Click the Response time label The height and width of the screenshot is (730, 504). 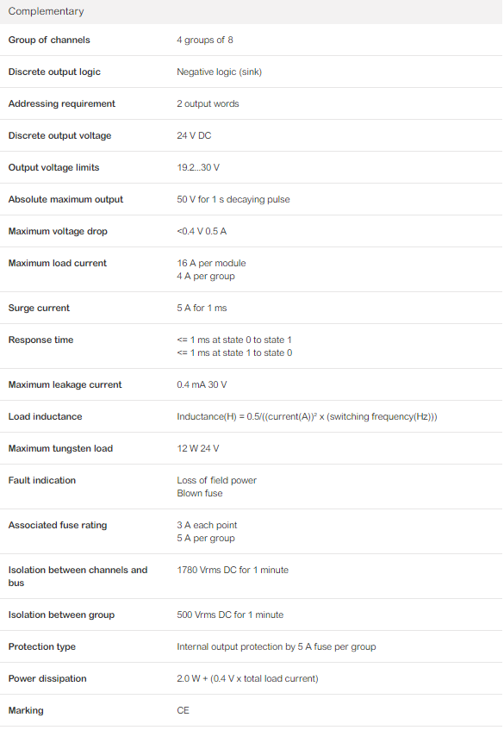41,340
